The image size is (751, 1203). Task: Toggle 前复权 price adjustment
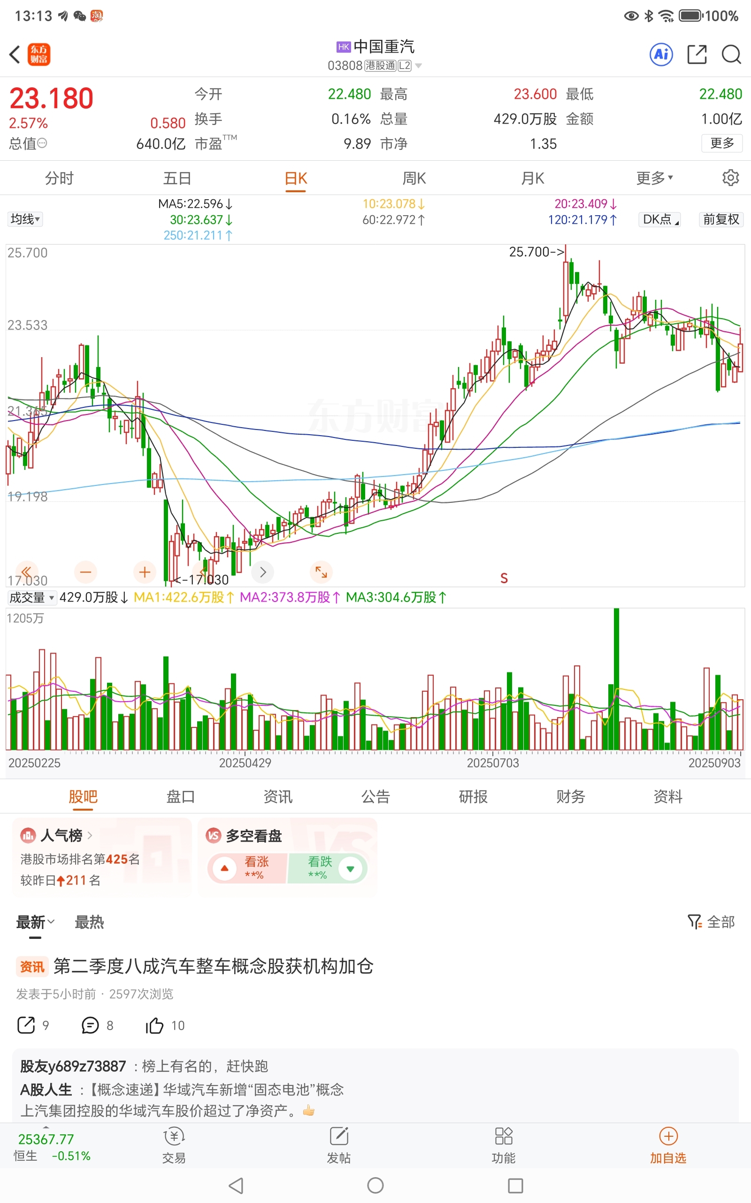coord(721,219)
